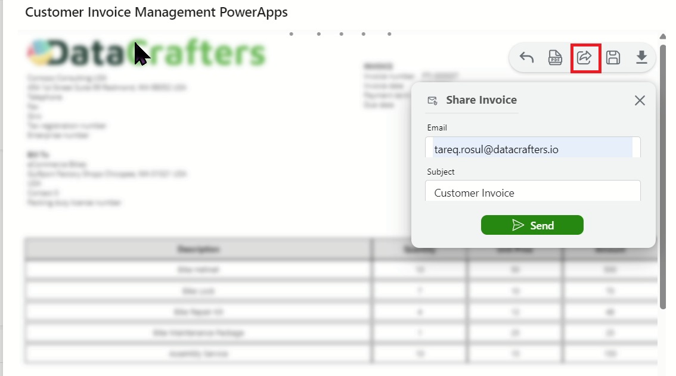Image resolution: width=676 pixels, height=376 pixels.
Task: Select the first row of the invoice table
Action: pos(198,270)
